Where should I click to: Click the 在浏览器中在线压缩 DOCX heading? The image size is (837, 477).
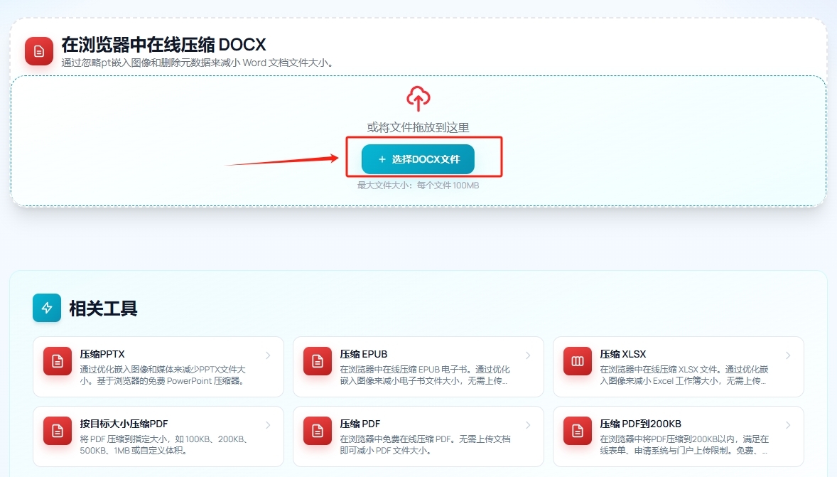click(163, 44)
